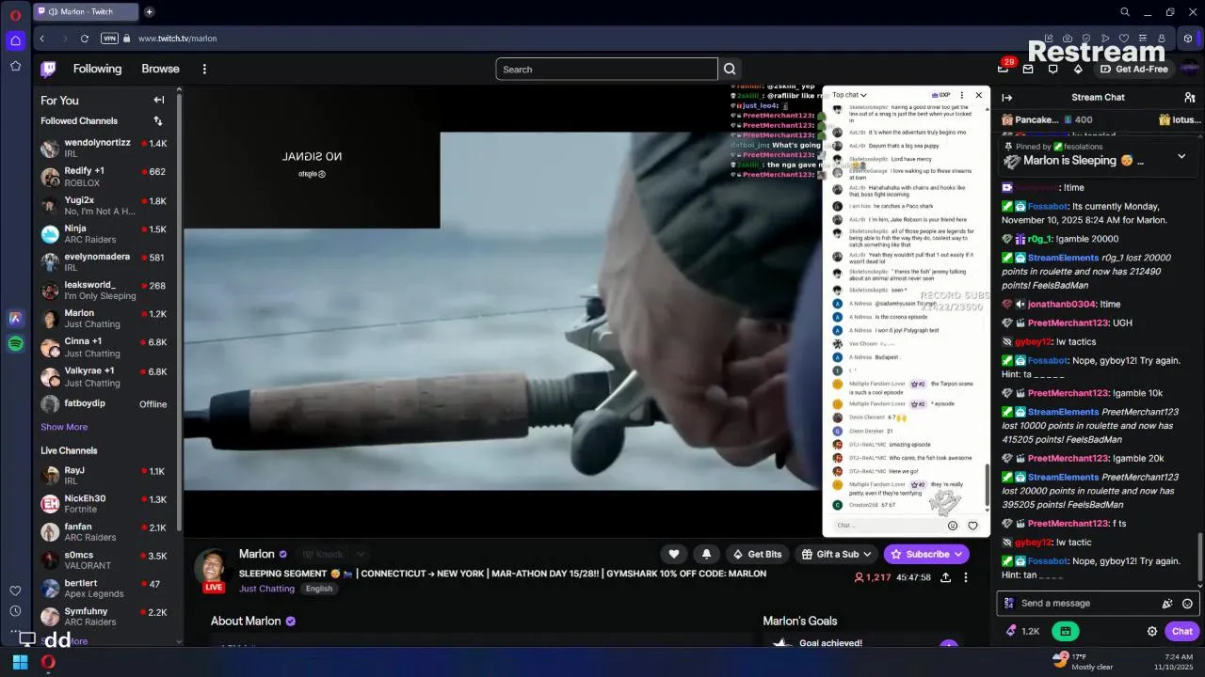Image resolution: width=1205 pixels, height=677 pixels.
Task: Collapse the For You sidebar
Action: [x=159, y=100]
